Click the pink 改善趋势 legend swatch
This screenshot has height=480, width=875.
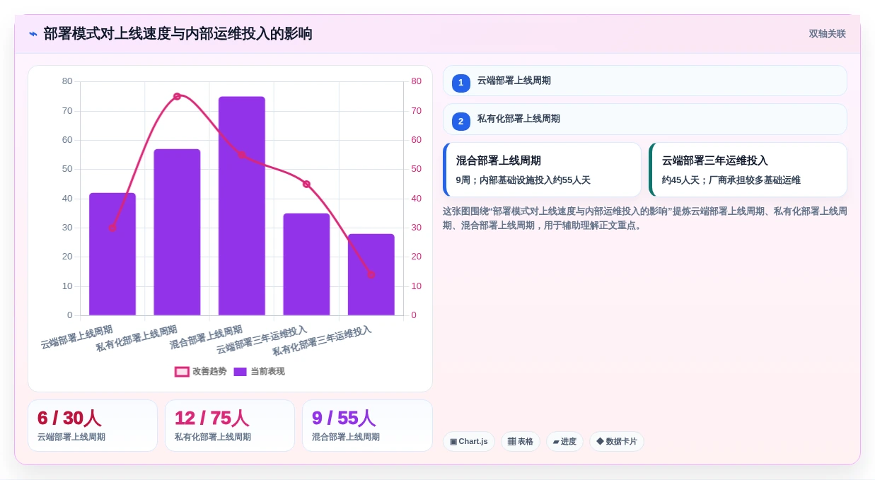(x=182, y=372)
